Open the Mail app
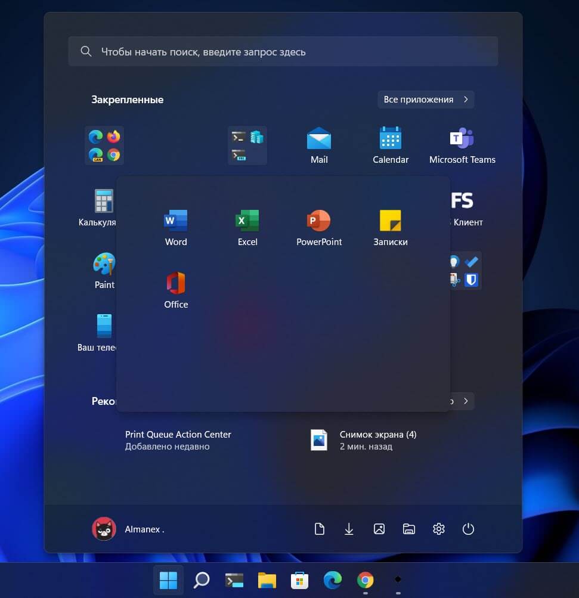 tap(319, 145)
